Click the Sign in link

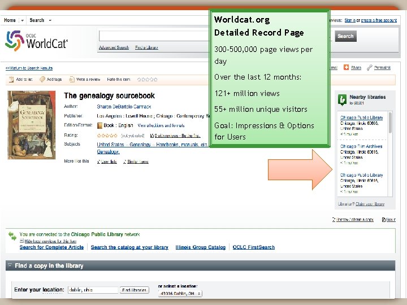[x=350, y=20]
